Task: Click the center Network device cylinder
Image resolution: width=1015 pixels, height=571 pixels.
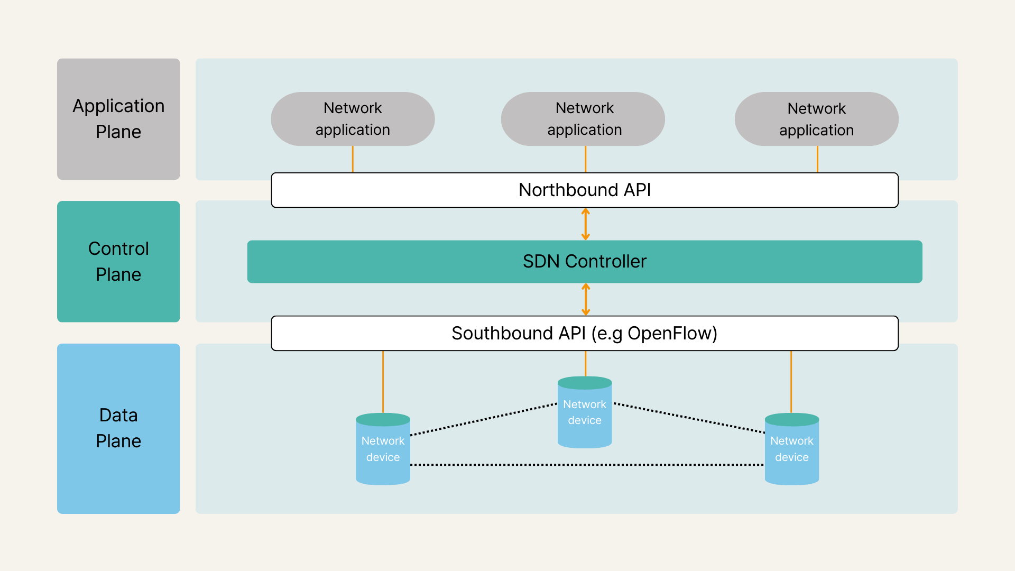Action: click(x=585, y=413)
